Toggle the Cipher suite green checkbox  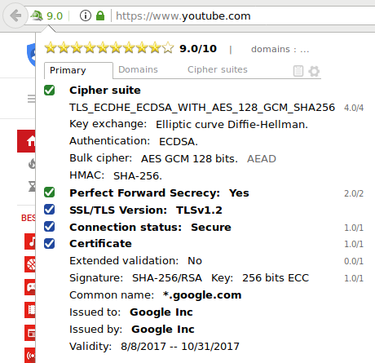(x=50, y=91)
